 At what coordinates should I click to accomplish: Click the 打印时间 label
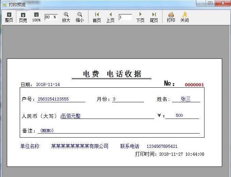click(146, 154)
